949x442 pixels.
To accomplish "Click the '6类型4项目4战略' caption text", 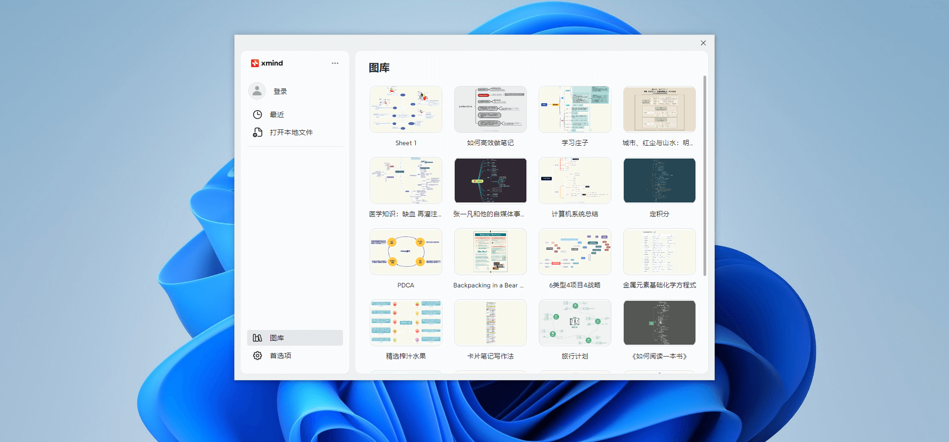I will click(x=575, y=285).
